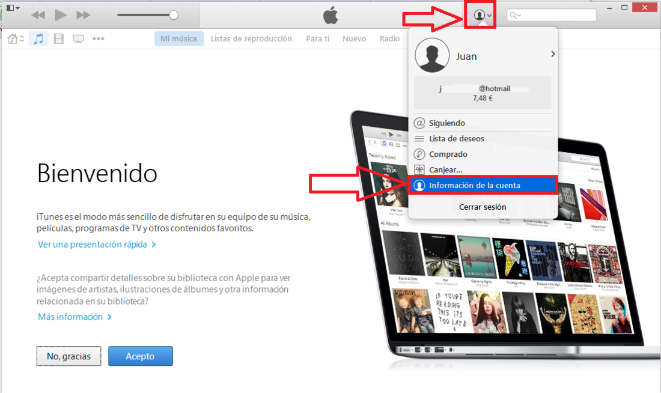Select the Mi música tab
The image size is (661, 393).
point(178,39)
